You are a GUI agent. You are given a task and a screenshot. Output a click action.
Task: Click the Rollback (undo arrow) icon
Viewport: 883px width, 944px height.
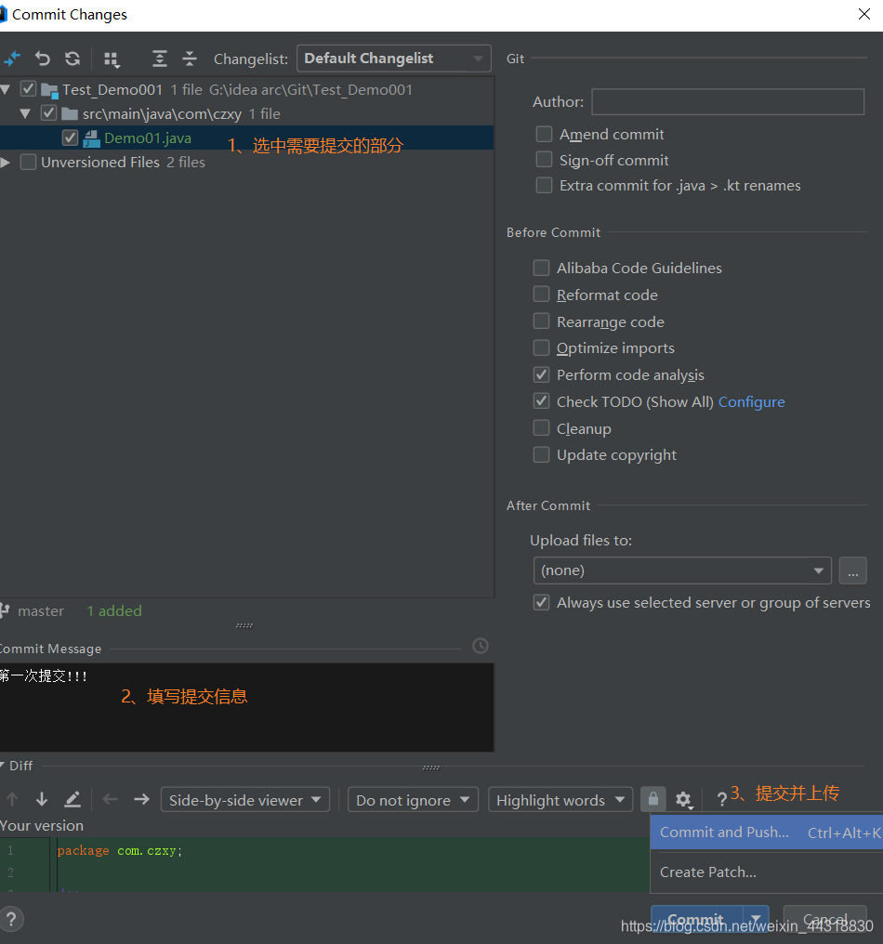[x=42, y=59]
